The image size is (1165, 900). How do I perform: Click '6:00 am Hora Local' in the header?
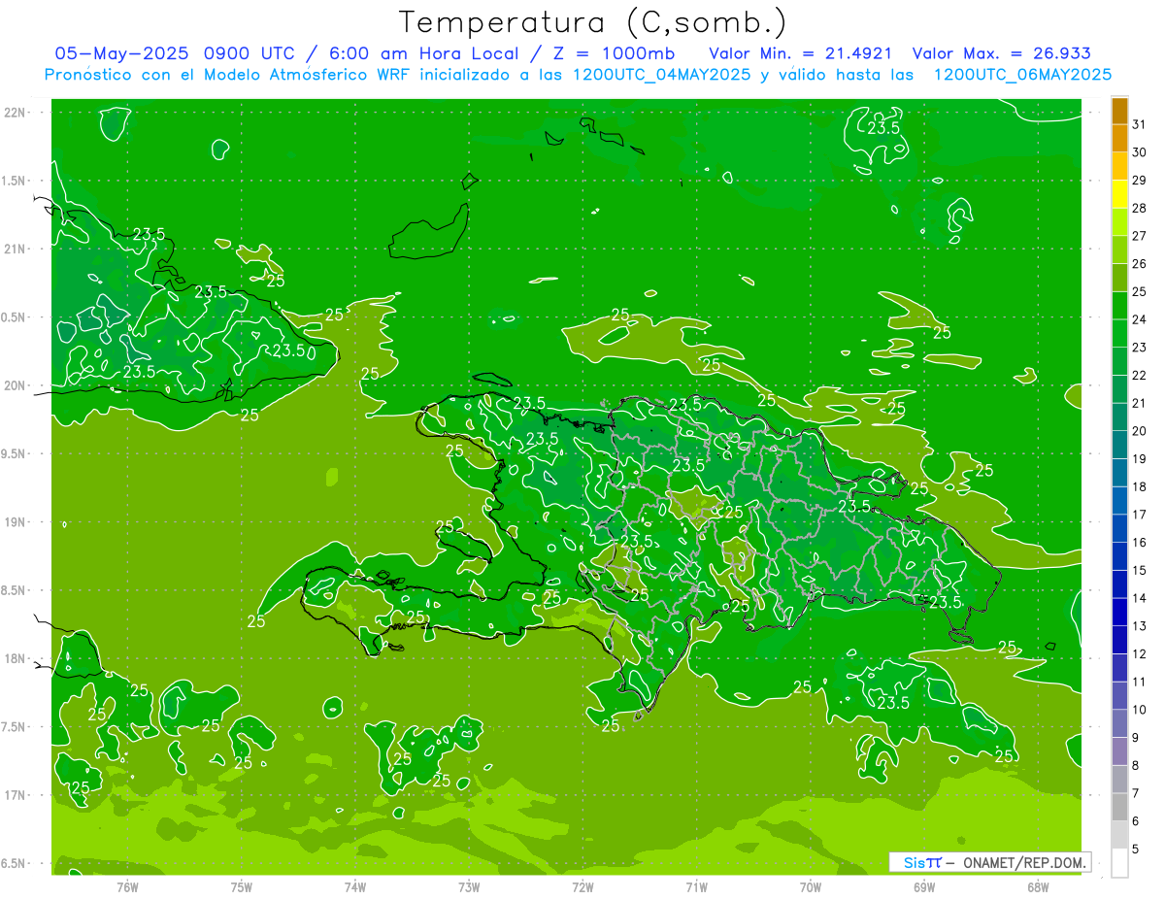[425, 52]
